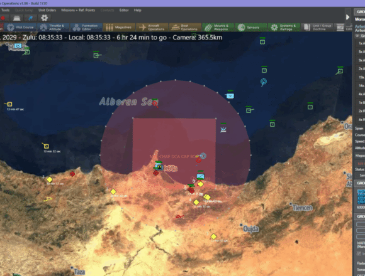Select yellow contact labeled 13 min 47 sec
The width and height of the screenshot is (365, 276).
click(9, 104)
